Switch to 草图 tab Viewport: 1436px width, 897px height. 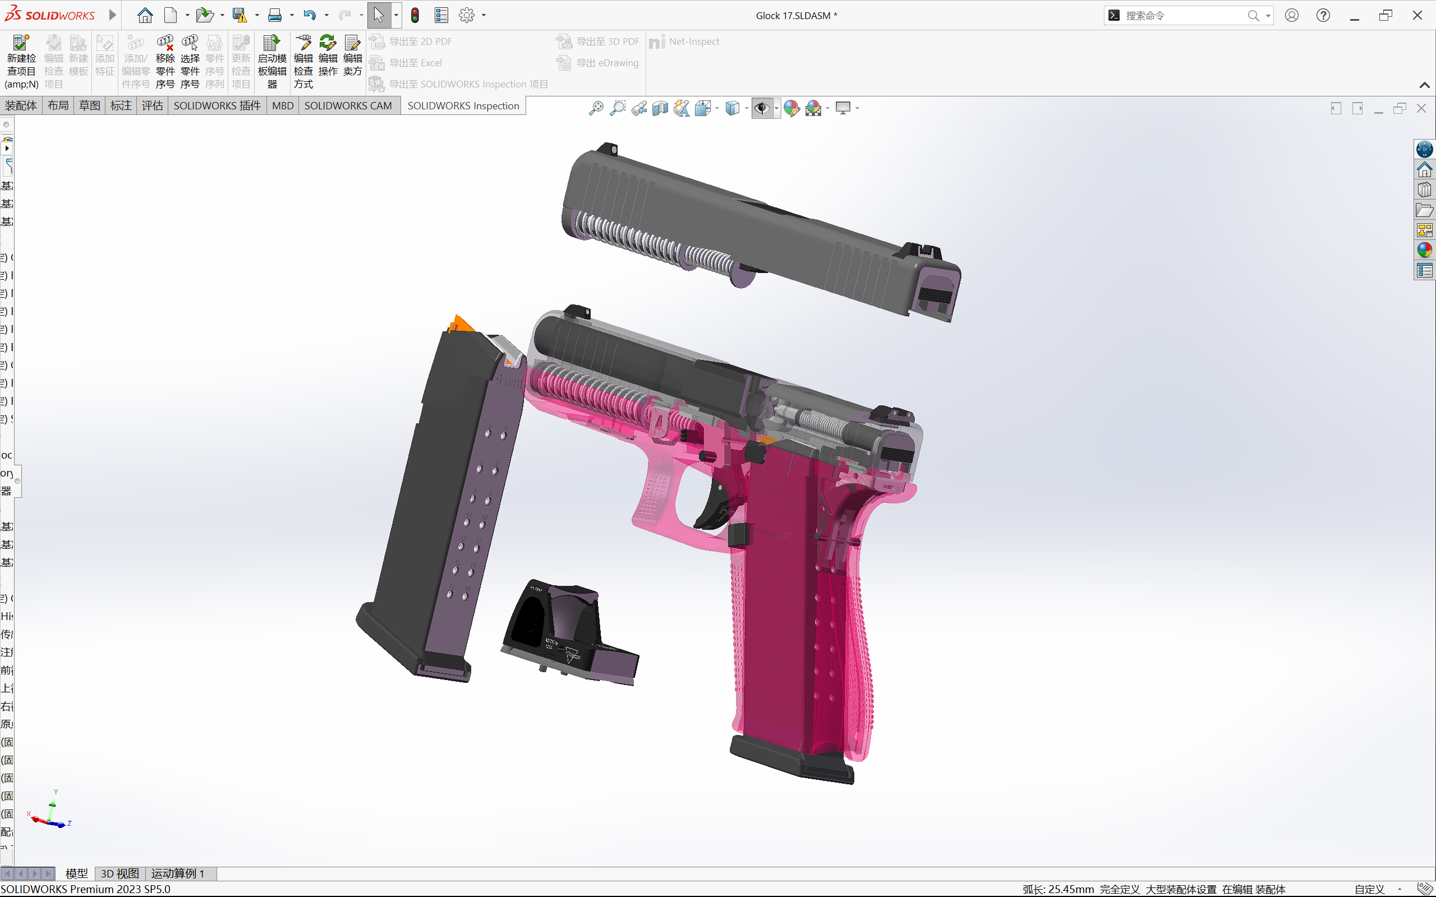(90, 105)
